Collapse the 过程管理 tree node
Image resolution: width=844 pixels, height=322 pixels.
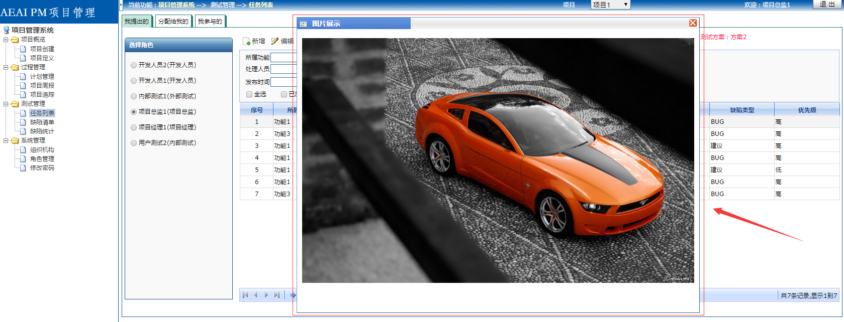point(6,67)
